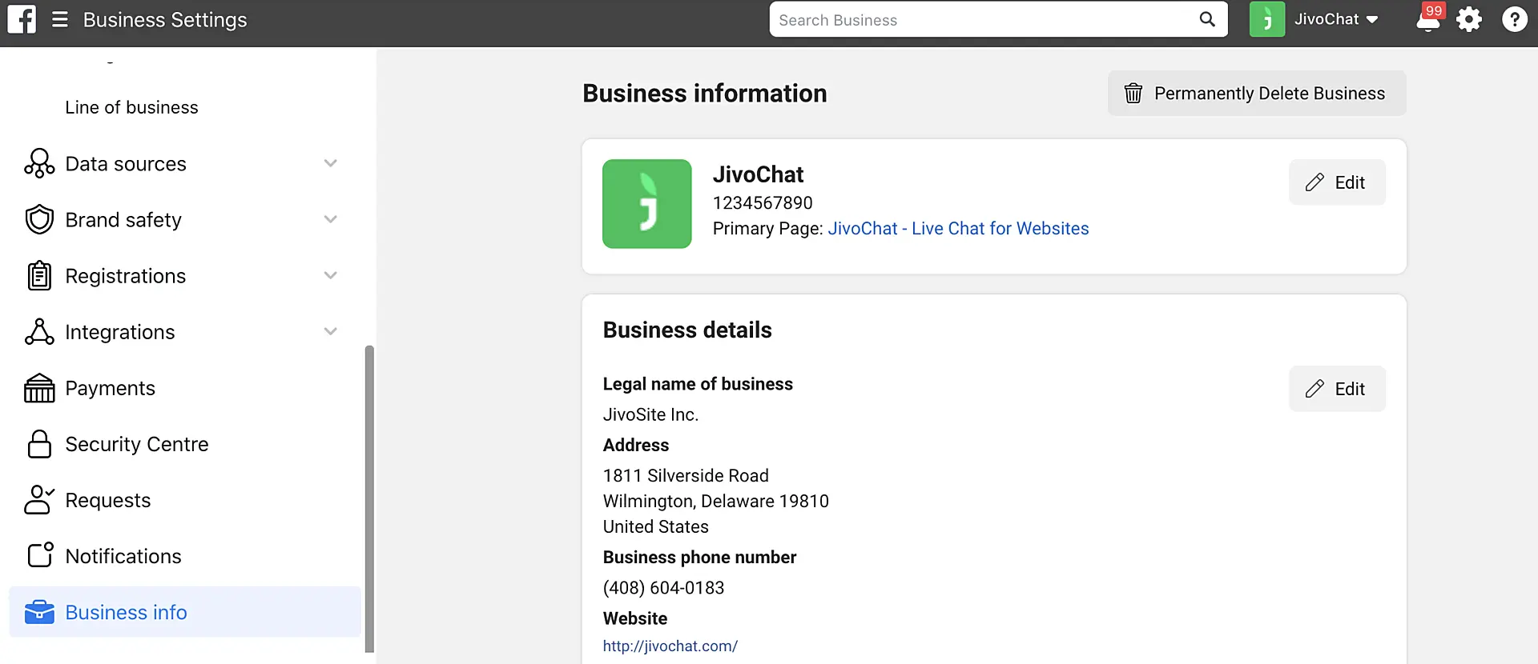Click the notifications bell icon
1538x664 pixels.
[1428, 19]
